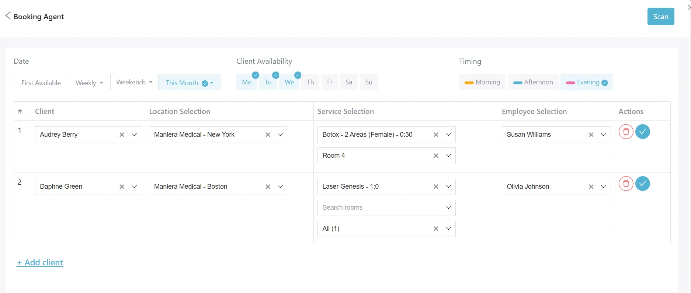Enable Friday client availability
This screenshot has width=691, height=293.
coord(330,82)
